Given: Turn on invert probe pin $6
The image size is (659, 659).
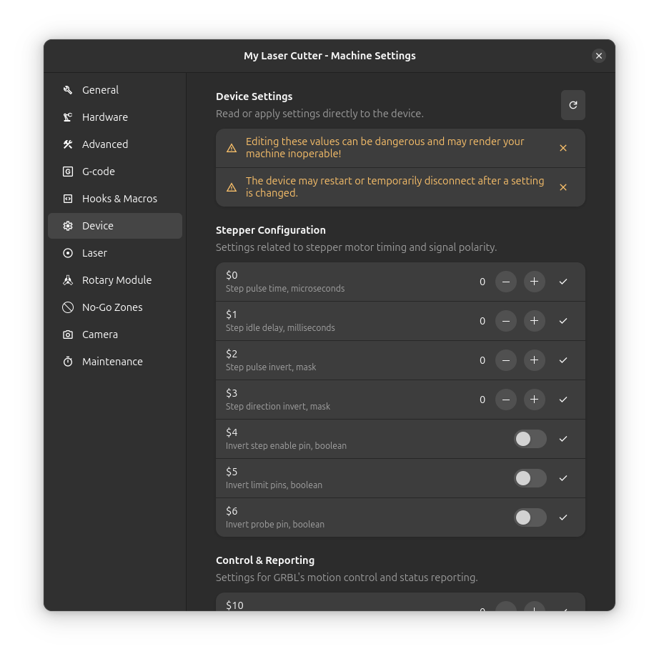Looking at the screenshot, I should point(530,517).
